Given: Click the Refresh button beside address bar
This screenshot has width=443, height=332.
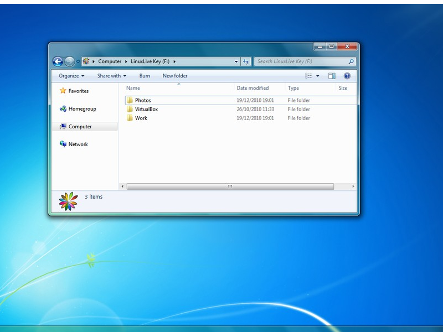Looking at the screenshot, I should 246,62.
